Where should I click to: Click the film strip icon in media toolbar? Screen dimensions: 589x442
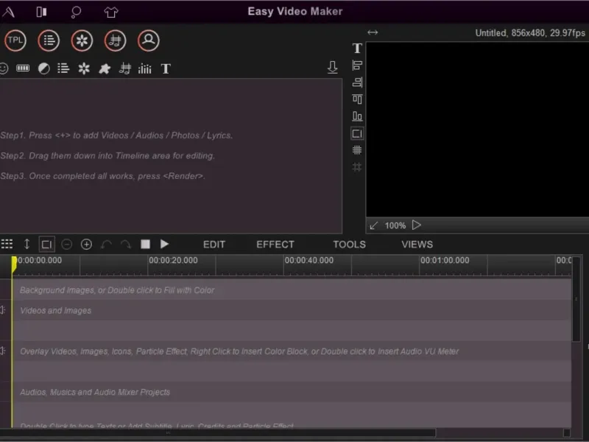(x=23, y=68)
